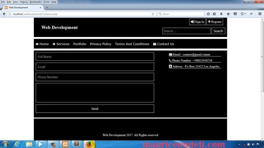The height and width of the screenshot is (148, 264).
Task: Launch Internet Explorer from the taskbar
Action: (17, 144)
